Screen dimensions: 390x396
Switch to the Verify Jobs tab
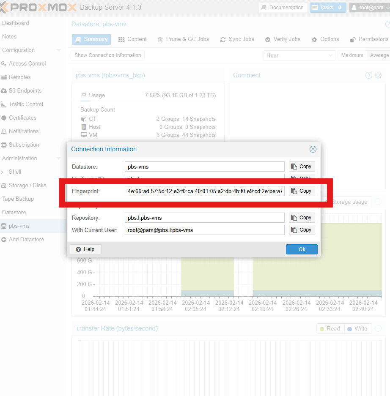click(x=283, y=39)
